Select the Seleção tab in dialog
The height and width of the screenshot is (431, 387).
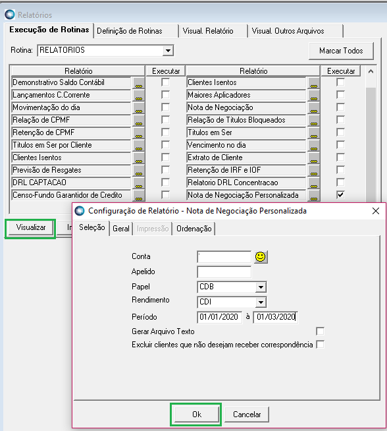[x=92, y=227]
